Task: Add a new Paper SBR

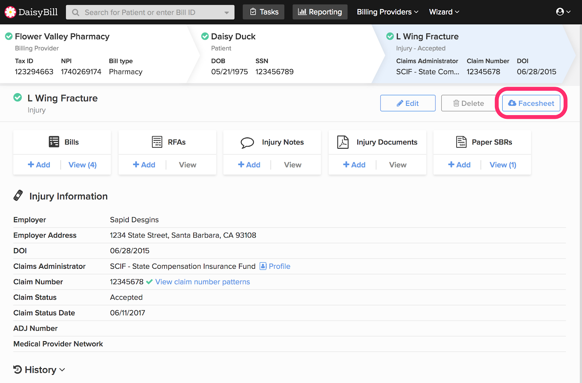Action: tap(459, 165)
